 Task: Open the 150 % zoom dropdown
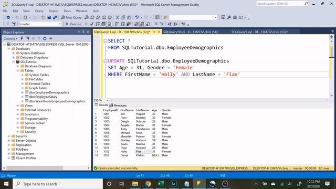click(x=107, y=100)
